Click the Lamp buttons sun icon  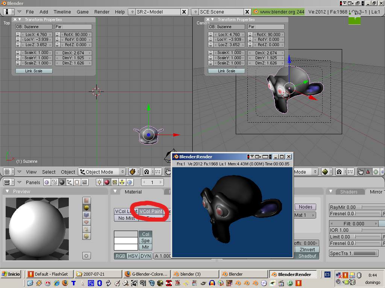pos(99,182)
